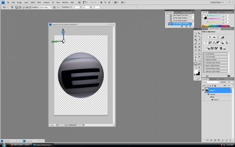Swap foreground and background colors
The image size is (235, 147).
199,70
